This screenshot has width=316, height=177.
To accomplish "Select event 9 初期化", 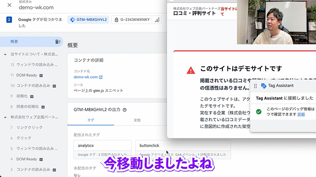I will pos(19,96).
